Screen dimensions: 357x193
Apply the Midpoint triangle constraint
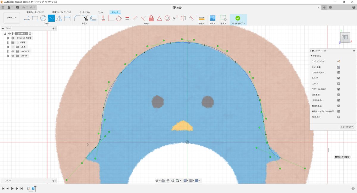pyautogui.click(x=159, y=18)
